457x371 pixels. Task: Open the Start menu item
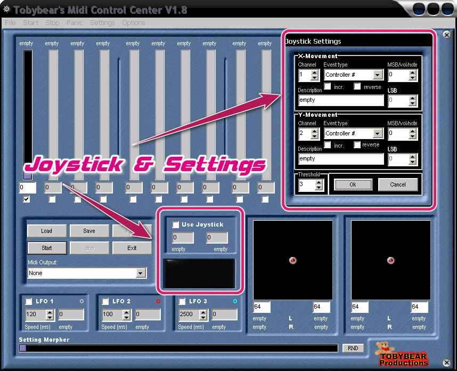tap(30, 23)
